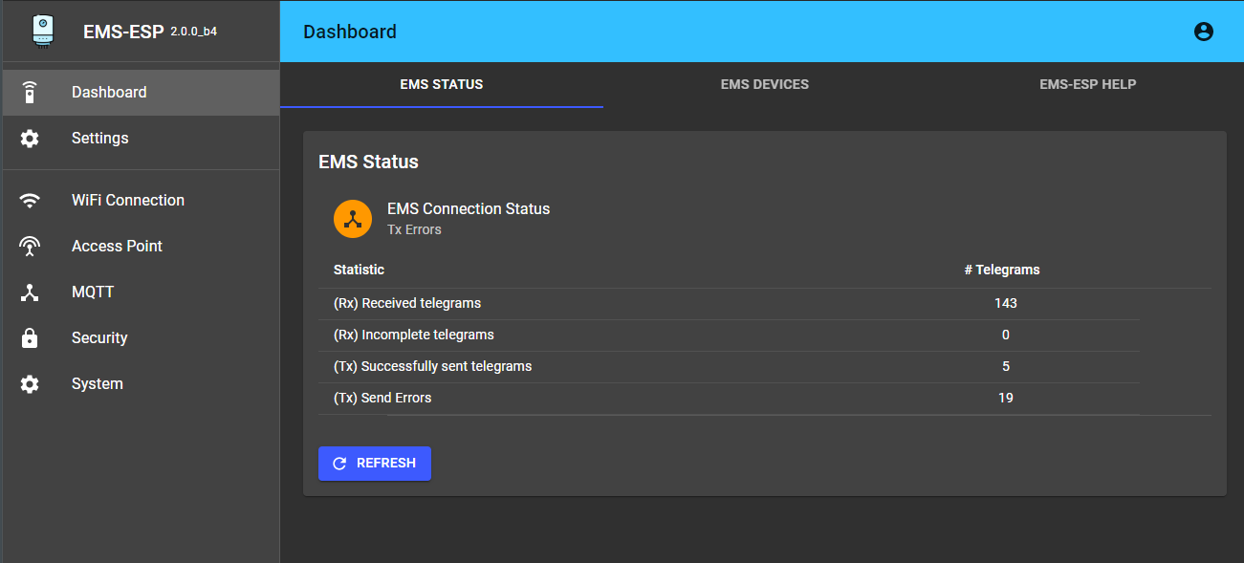1244x563 pixels.
Task: Open the EMS-ESP Help tab
Action: [1087, 84]
